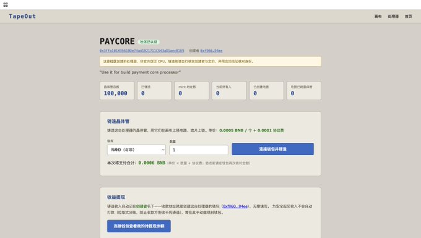Go to the 画布 nav item
The width and height of the screenshot is (421, 238).
click(x=378, y=16)
